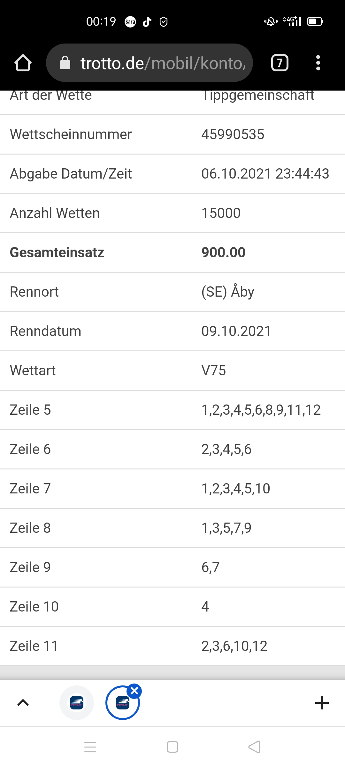Select the Gesamteinsatz 900.00 row
The height and width of the screenshot is (768, 345).
tap(172, 252)
